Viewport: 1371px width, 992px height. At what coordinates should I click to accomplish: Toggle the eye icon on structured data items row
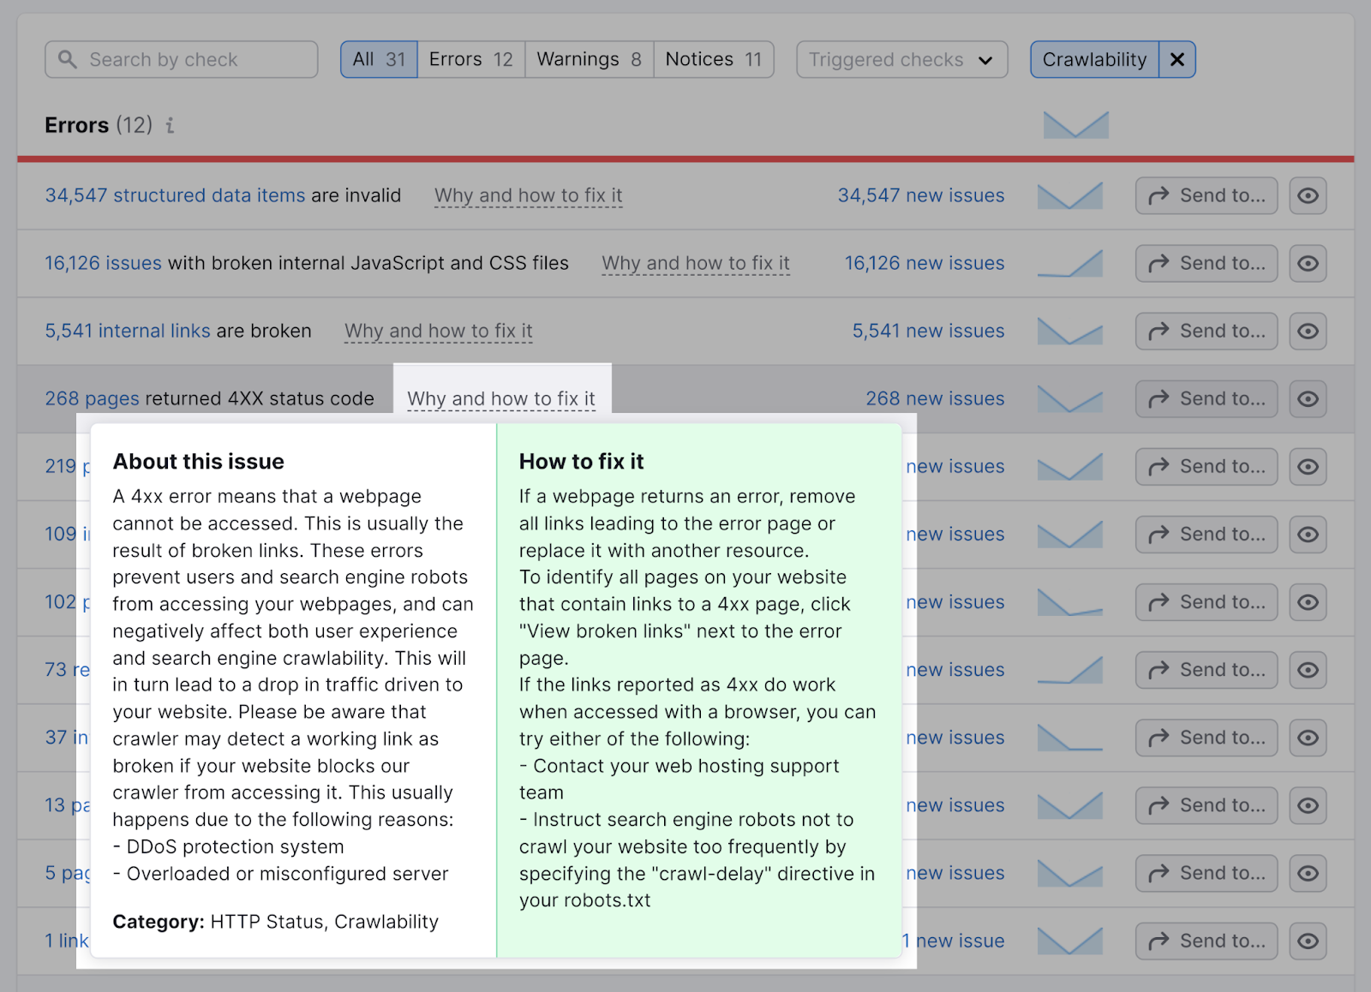point(1308,195)
